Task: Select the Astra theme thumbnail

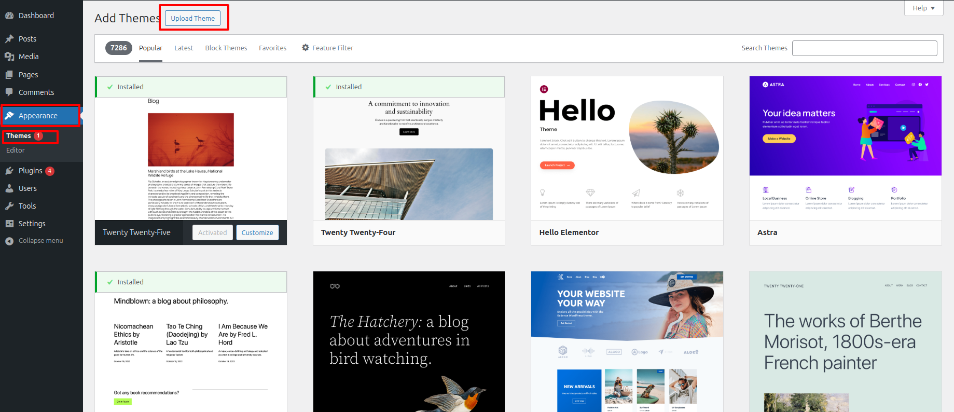Action: coord(846,148)
